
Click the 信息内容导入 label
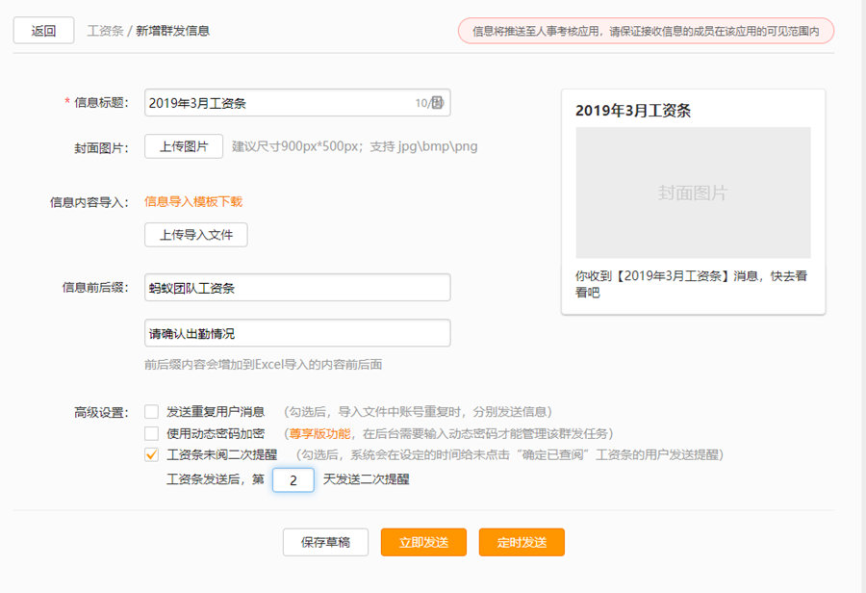tap(89, 202)
